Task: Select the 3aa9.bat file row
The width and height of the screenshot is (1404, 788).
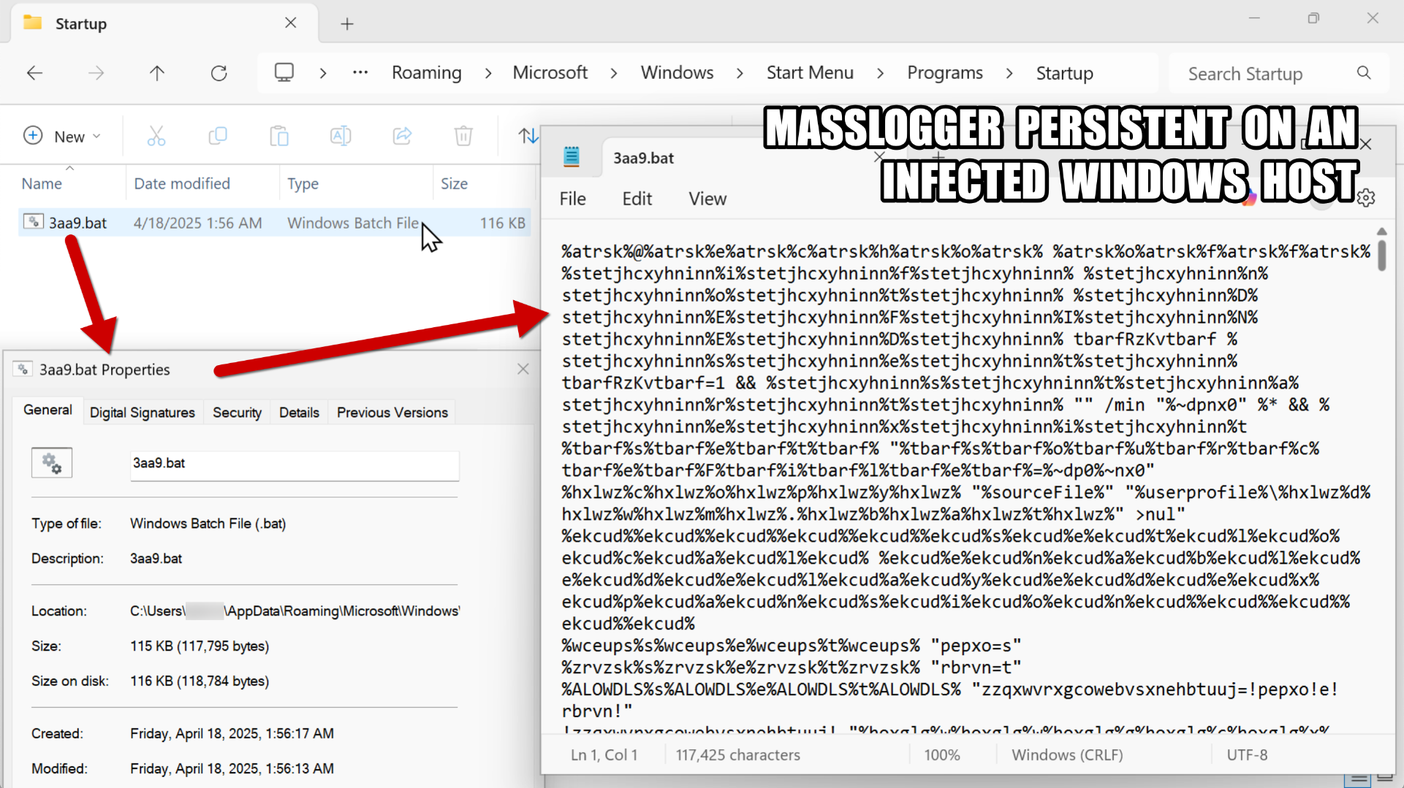Action: coord(274,223)
